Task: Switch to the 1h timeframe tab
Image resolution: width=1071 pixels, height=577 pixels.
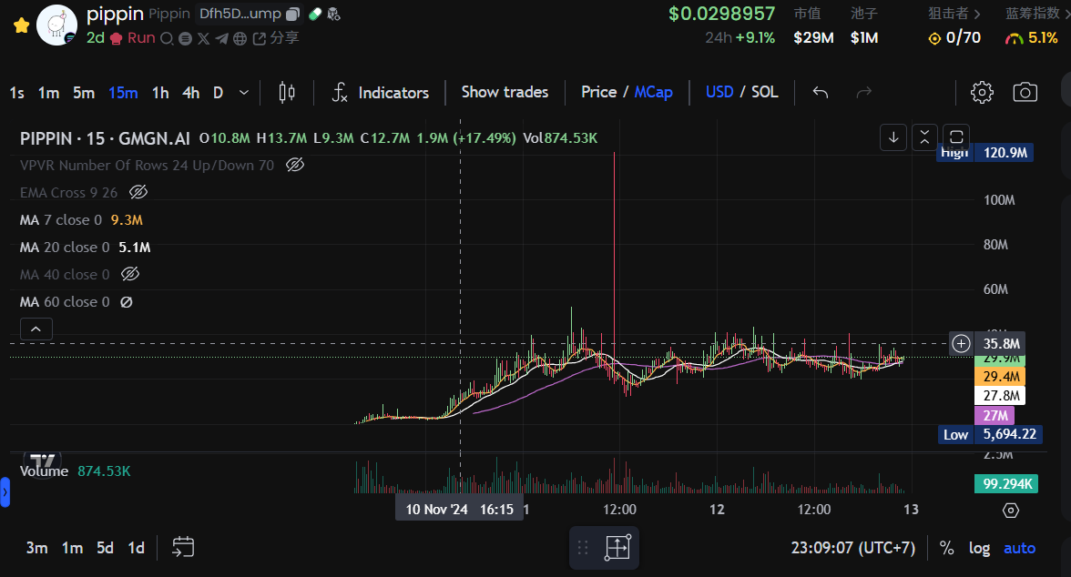Action: (x=160, y=92)
